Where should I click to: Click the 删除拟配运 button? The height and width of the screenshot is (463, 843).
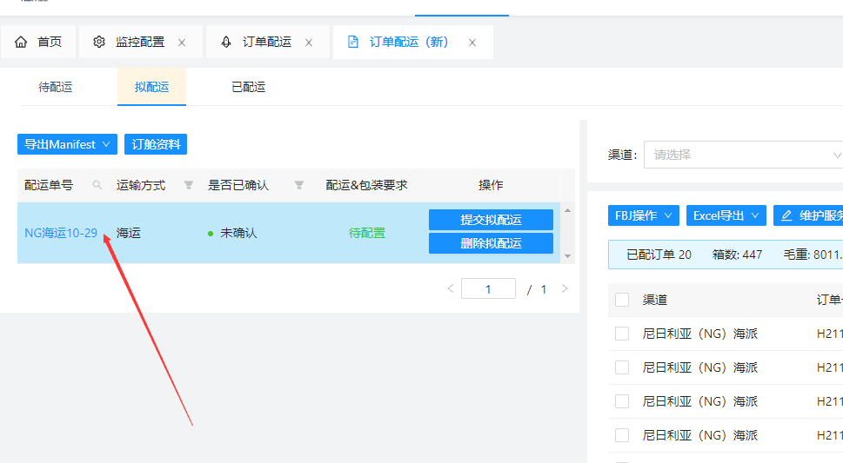click(x=491, y=243)
